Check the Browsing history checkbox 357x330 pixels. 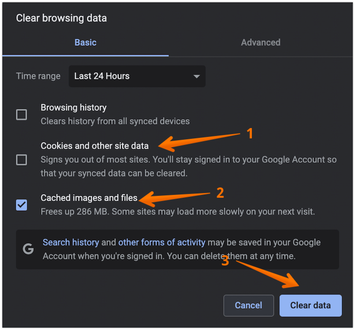click(21, 115)
